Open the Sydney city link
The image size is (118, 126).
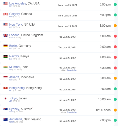(x=14, y=109)
